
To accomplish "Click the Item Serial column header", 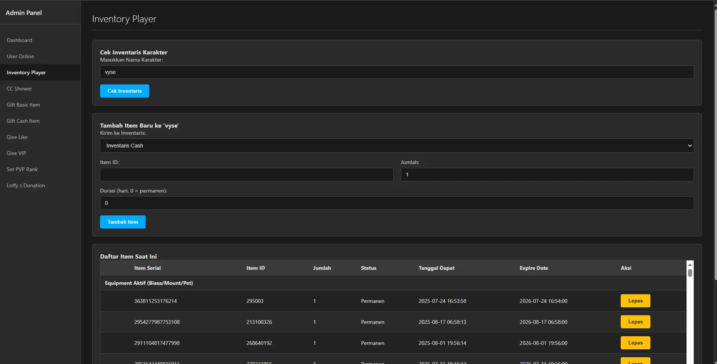I will [x=147, y=268].
